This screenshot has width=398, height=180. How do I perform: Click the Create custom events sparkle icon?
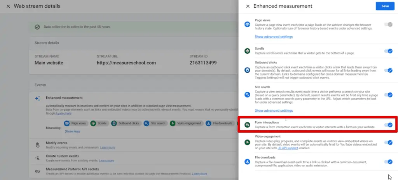point(37,158)
